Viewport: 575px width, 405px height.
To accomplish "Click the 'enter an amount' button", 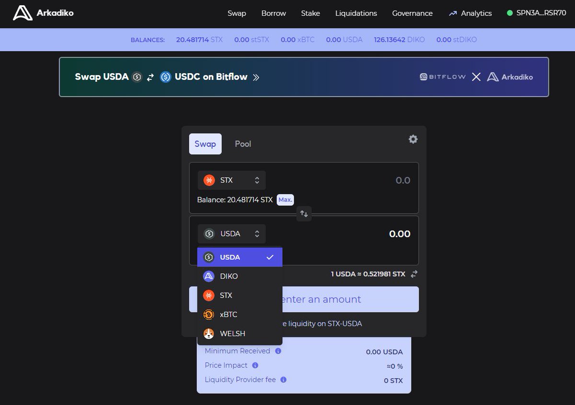I will click(x=304, y=299).
